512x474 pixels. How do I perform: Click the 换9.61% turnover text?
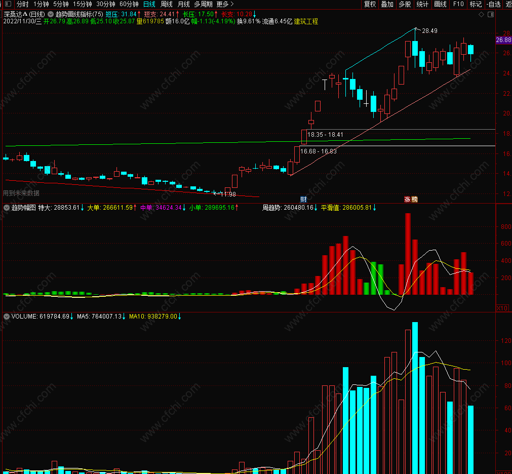pyautogui.click(x=249, y=22)
